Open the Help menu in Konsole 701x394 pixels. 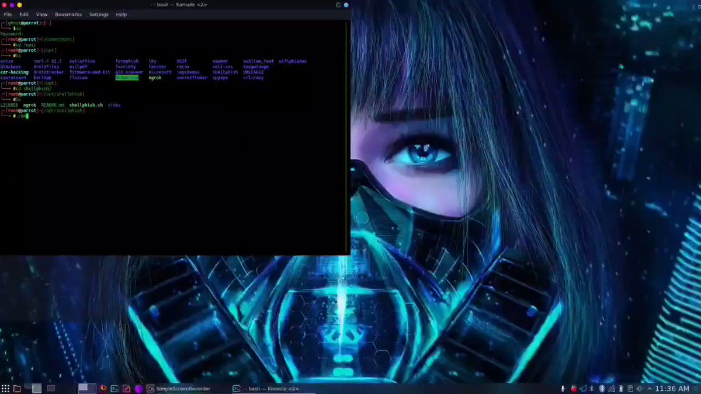pyautogui.click(x=121, y=14)
